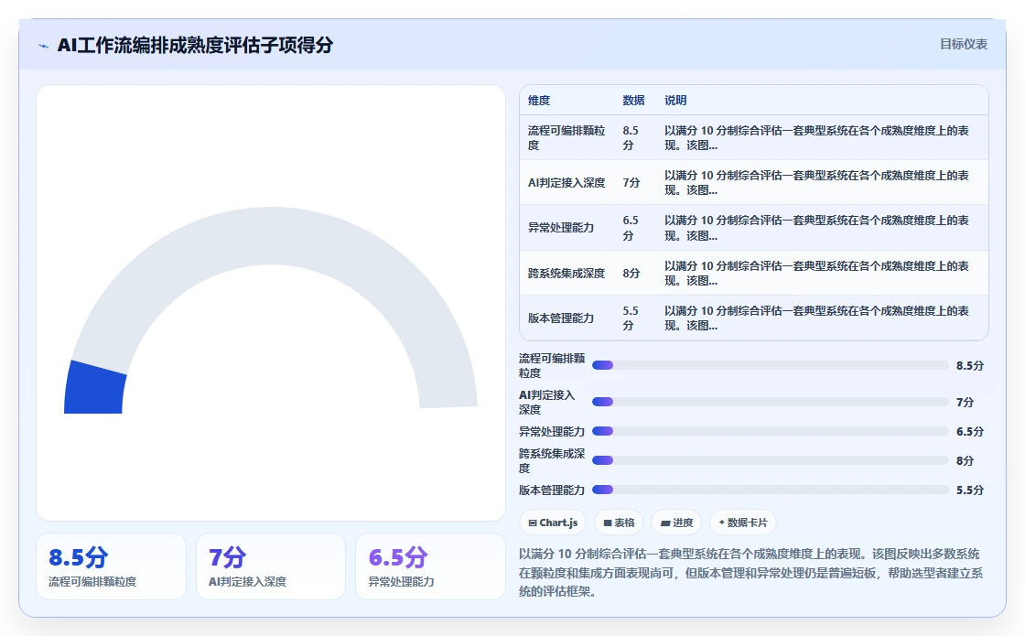Click the 跨系统集成深度 label beside its progress bar
This screenshot has height=636, width=1025.
[552, 461]
